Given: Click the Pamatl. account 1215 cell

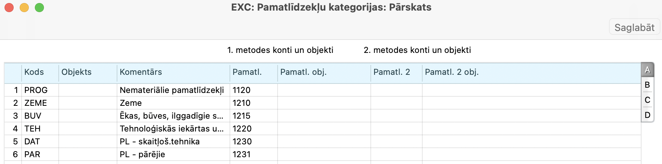Looking at the screenshot, I should click(253, 116).
